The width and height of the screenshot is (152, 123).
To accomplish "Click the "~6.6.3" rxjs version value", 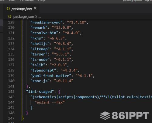I will [56, 38].
